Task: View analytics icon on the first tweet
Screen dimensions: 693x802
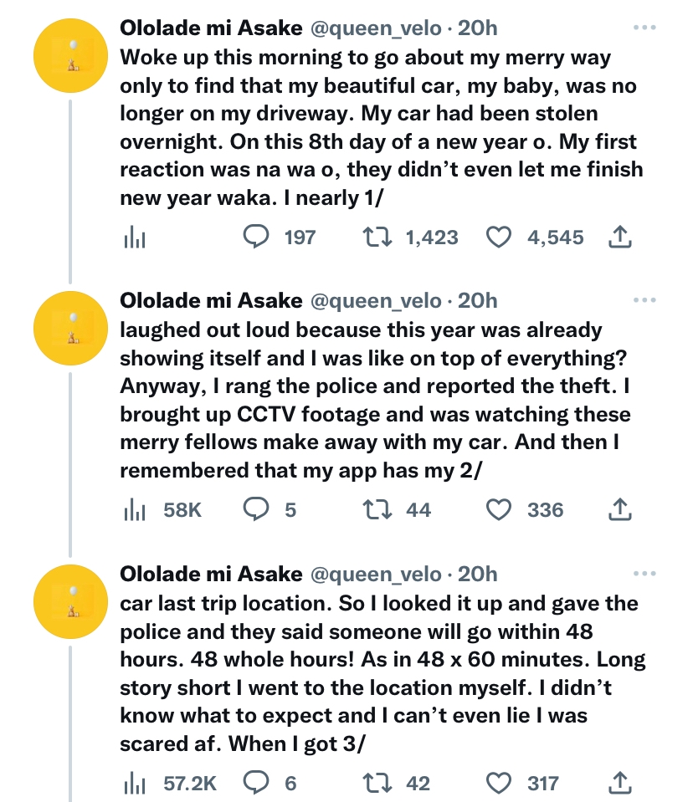Action: pos(135,238)
